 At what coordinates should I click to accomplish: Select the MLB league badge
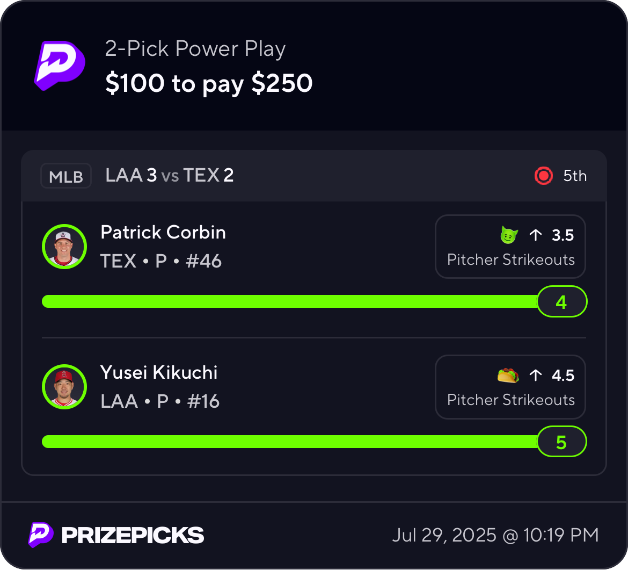coord(66,176)
